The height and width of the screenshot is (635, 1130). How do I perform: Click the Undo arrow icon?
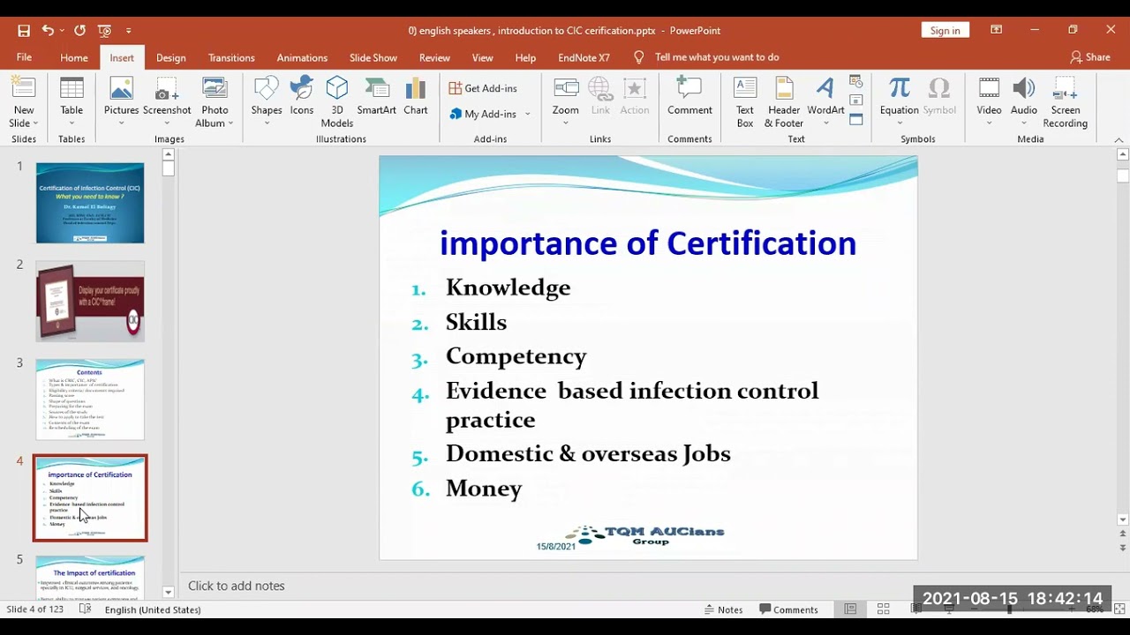point(48,31)
